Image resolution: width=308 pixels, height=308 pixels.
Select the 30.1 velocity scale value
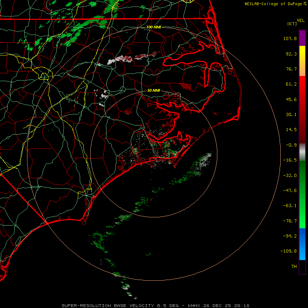tap(291, 115)
